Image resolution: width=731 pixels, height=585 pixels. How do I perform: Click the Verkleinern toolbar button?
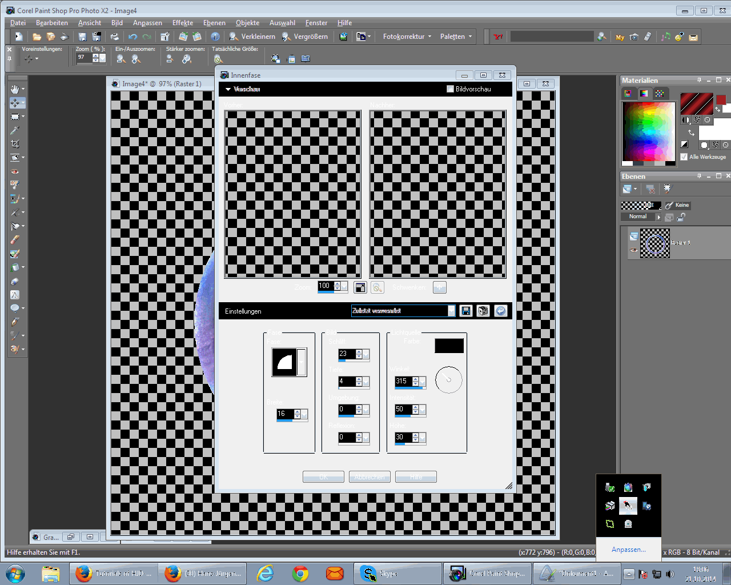pyautogui.click(x=252, y=37)
